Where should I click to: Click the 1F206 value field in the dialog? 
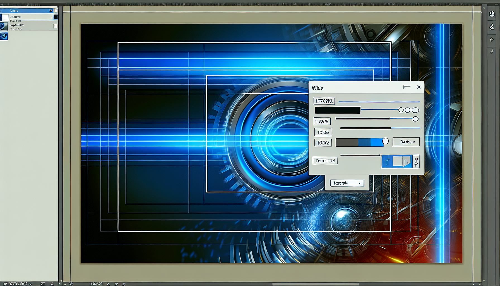click(322, 121)
